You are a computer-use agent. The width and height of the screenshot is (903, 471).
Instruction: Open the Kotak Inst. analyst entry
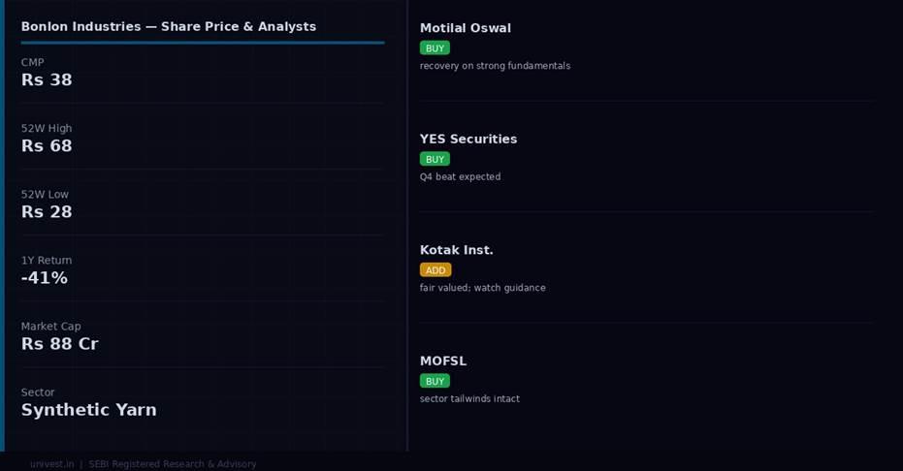[x=456, y=250]
